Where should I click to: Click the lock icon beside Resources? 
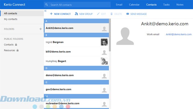(17, 50)
